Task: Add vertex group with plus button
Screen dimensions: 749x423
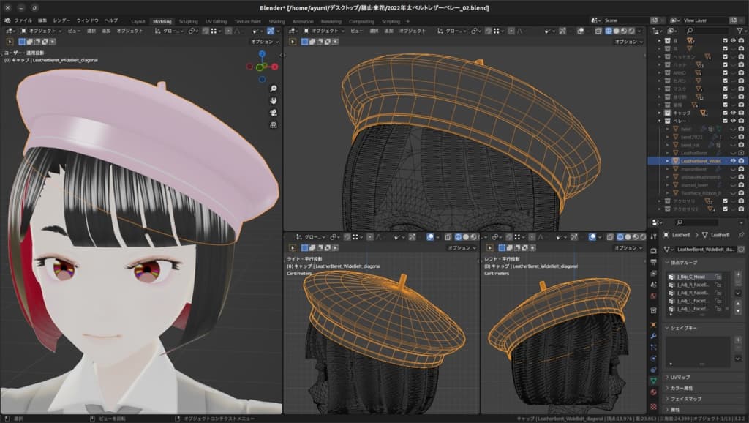Action: tap(738, 274)
